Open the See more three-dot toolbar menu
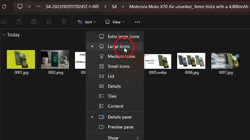The width and height of the screenshot is (250, 140). click(x=137, y=22)
